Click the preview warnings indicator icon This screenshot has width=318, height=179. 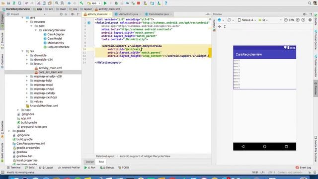[x=310, y=20]
